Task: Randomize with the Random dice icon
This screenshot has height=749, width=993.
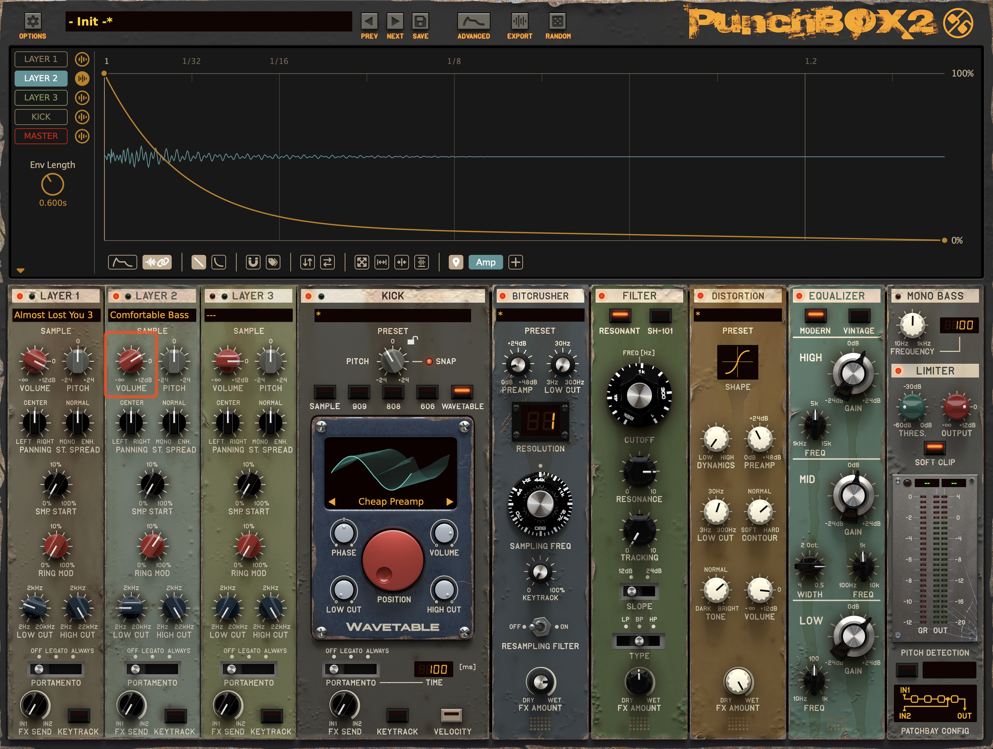Action: (558, 21)
